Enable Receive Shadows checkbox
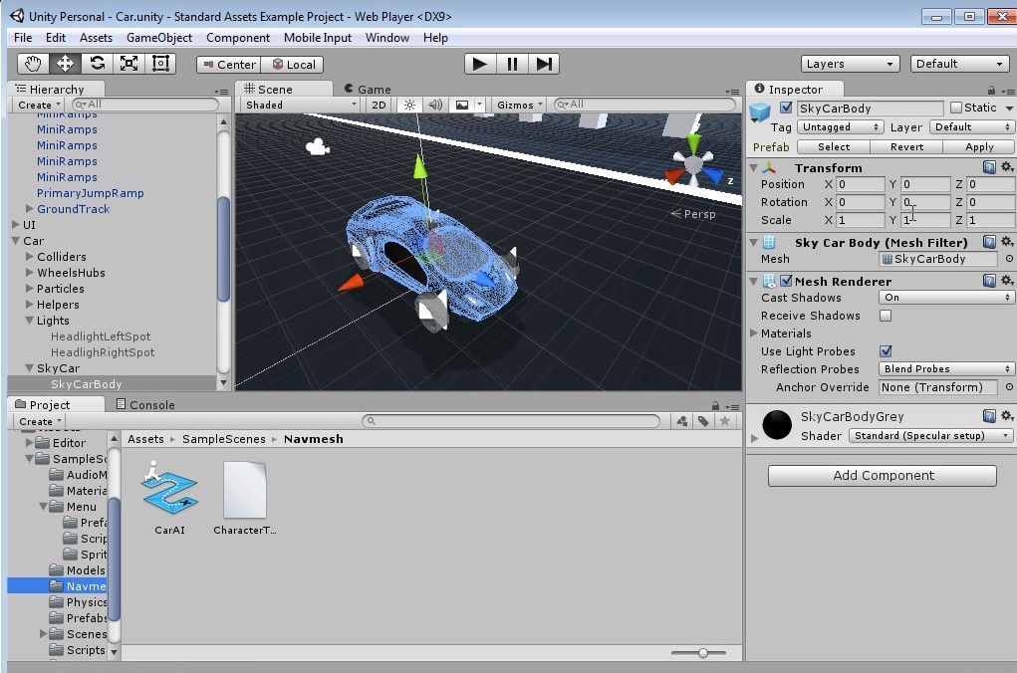 pyautogui.click(x=886, y=316)
